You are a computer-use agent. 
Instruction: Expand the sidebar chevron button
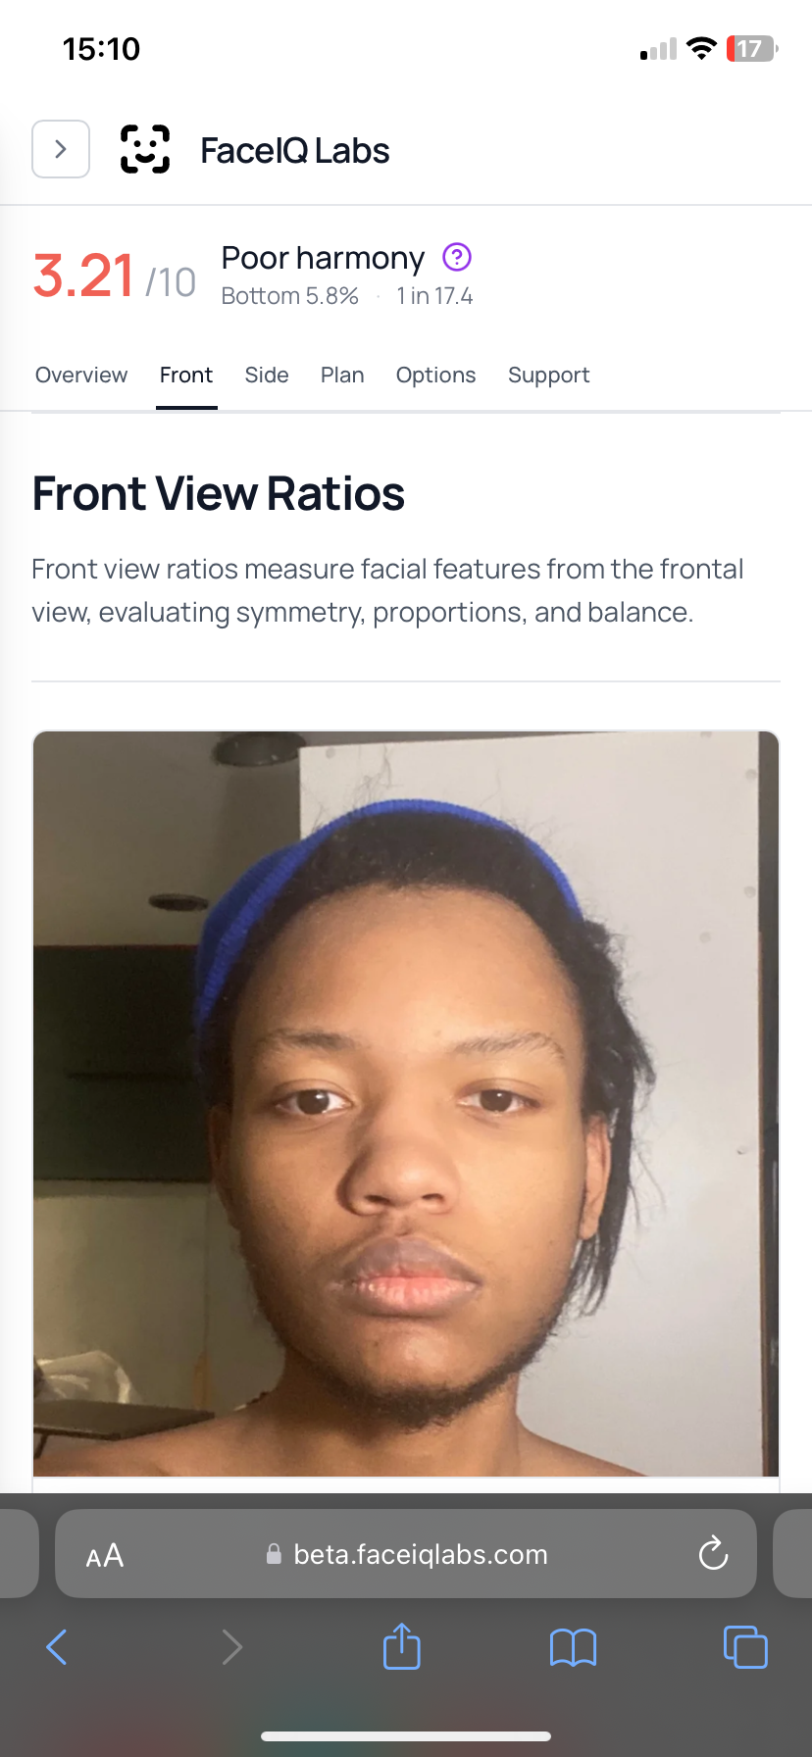coord(61,149)
